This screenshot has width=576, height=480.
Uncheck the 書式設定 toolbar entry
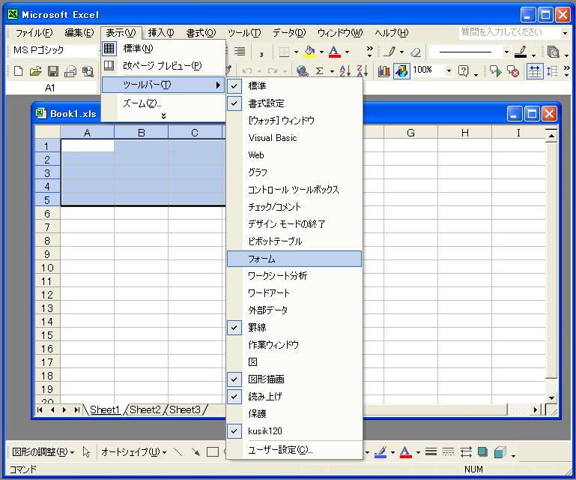tap(294, 103)
